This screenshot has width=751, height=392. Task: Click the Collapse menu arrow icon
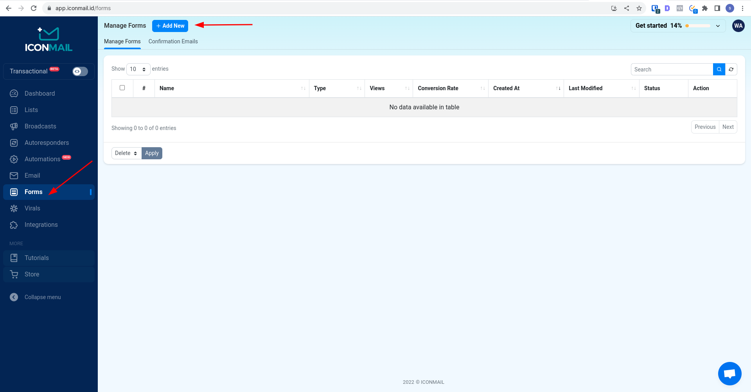[14, 297]
